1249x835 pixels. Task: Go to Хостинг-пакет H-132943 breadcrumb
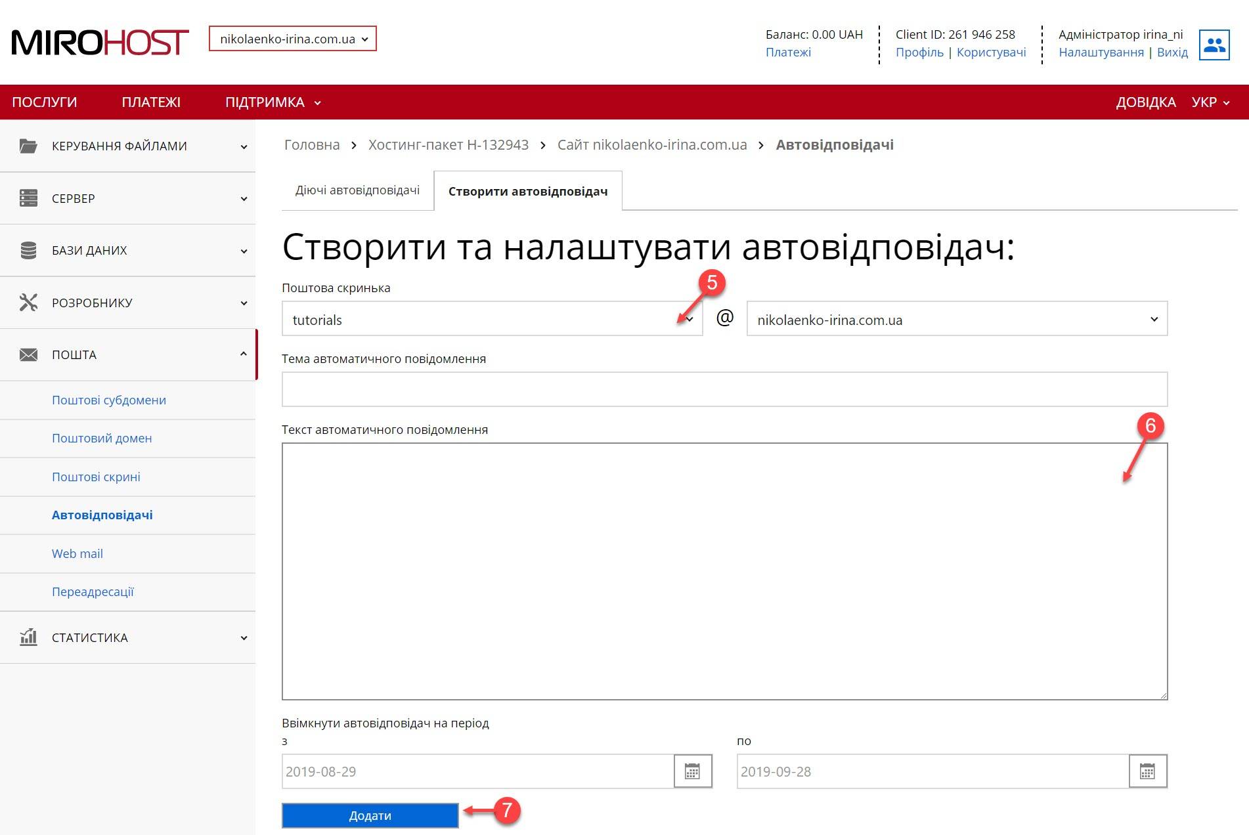[449, 144]
